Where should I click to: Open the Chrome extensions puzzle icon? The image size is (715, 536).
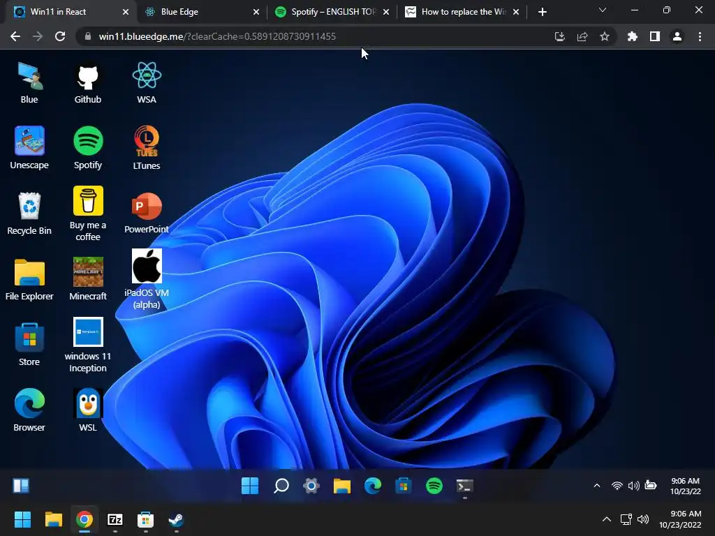tap(632, 36)
